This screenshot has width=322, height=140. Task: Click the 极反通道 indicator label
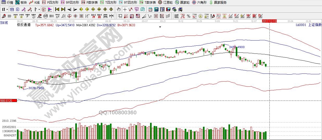tap(24, 25)
